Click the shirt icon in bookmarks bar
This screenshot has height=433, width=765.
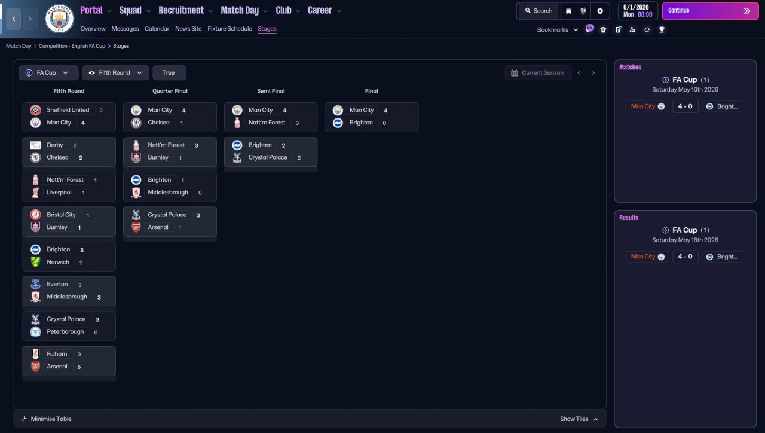pyautogui.click(x=603, y=29)
